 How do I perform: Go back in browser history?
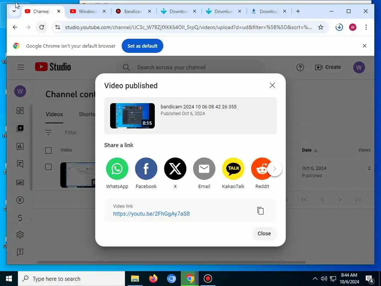[15, 27]
